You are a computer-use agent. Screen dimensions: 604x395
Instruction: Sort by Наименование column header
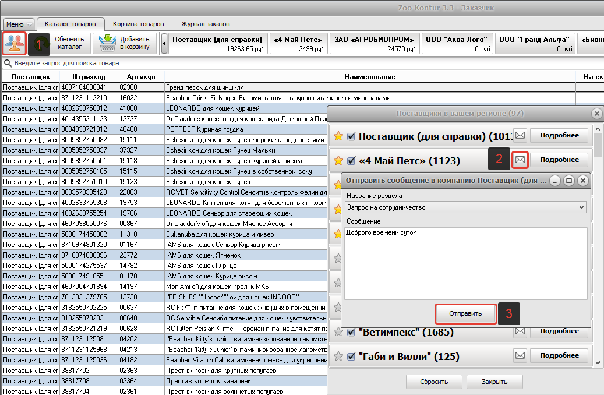tap(370, 77)
